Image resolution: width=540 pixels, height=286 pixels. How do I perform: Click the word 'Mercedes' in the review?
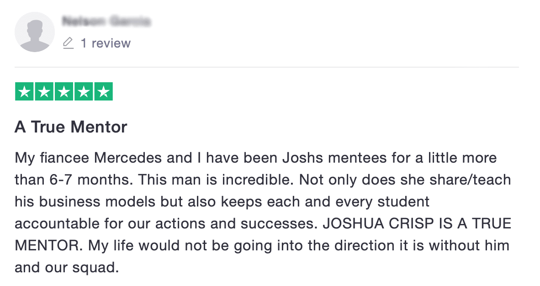coord(128,158)
